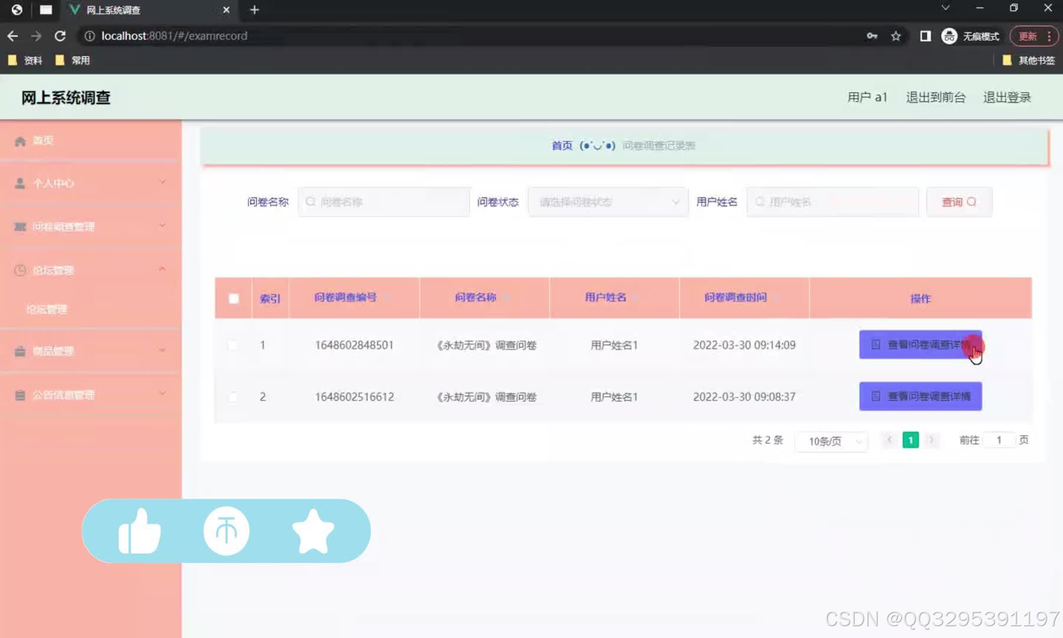Screen dimensions: 1063x638
Task: Toggle the browser side panel icon
Action: tap(925, 36)
